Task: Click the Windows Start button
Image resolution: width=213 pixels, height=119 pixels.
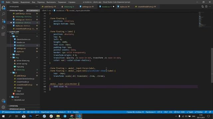Action: (3, 116)
